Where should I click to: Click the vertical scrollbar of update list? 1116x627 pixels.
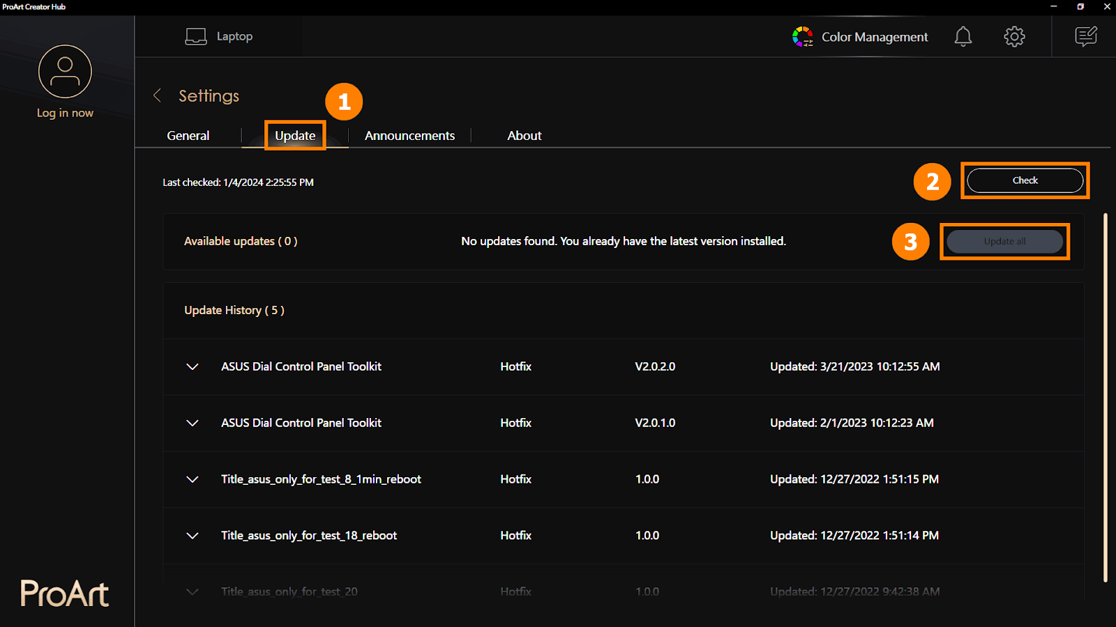(1106, 397)
